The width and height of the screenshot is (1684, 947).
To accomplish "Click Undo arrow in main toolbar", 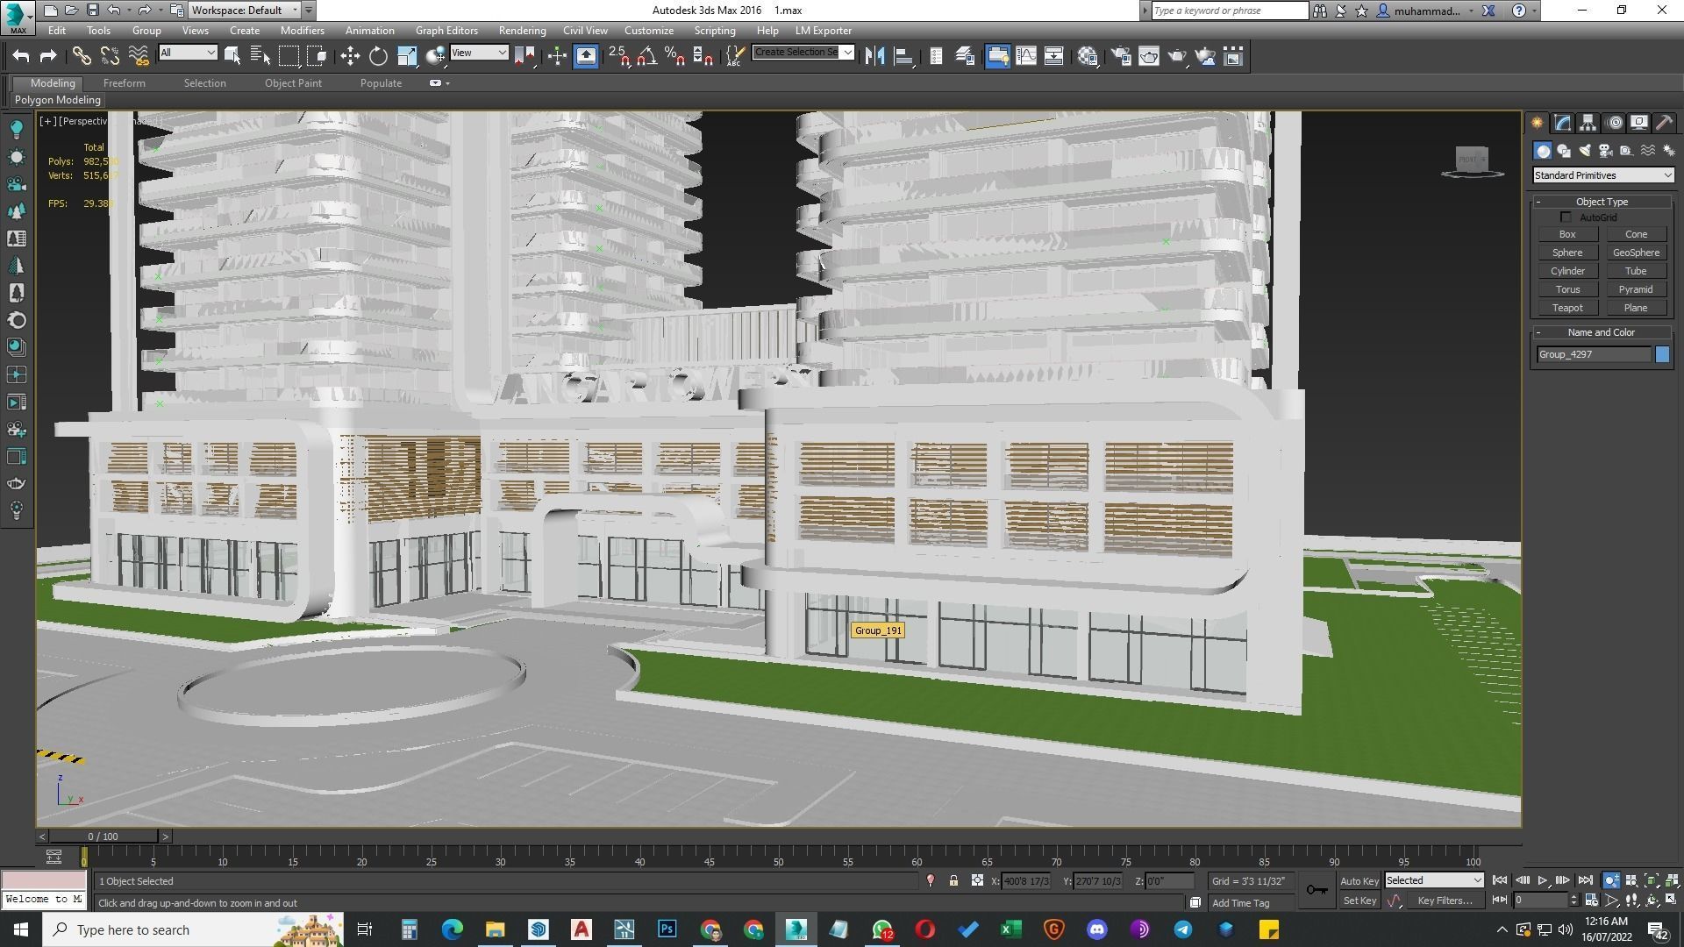I will click(20, 56).
